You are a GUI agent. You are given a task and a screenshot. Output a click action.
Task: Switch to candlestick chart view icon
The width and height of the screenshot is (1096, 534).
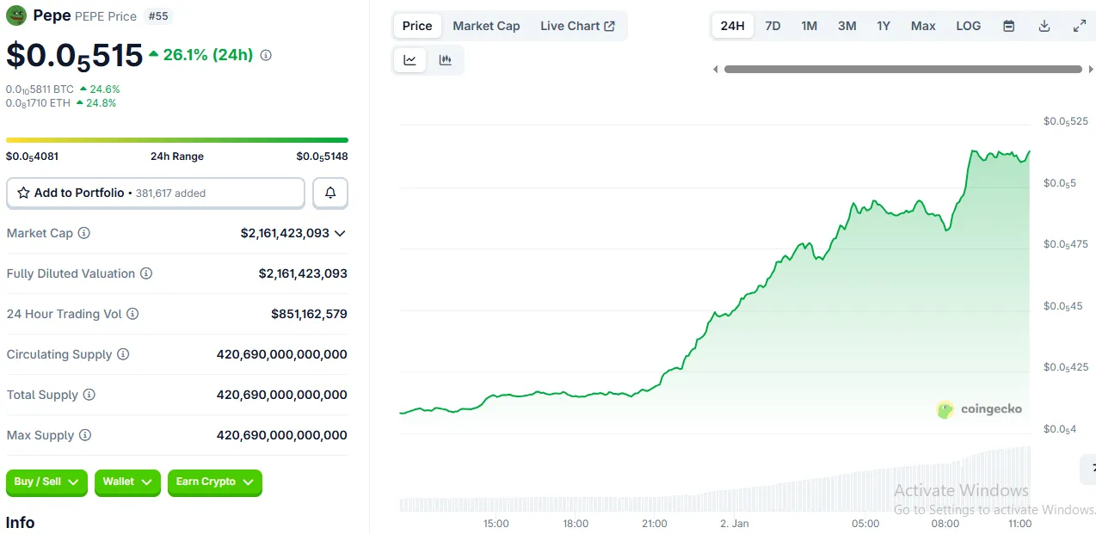445,60
